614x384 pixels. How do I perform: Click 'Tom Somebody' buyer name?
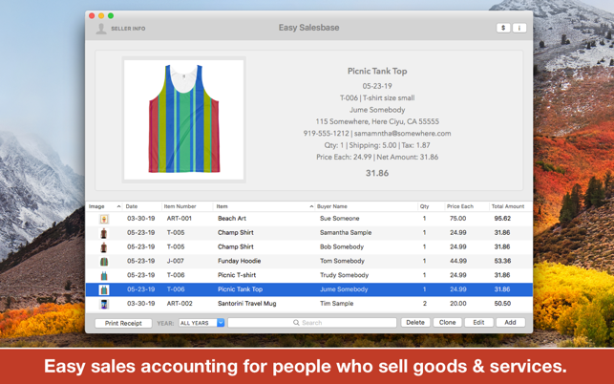(342, 261)
